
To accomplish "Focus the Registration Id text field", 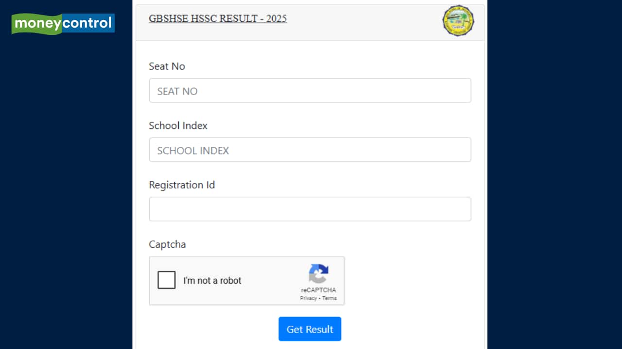I will point(310,209).
